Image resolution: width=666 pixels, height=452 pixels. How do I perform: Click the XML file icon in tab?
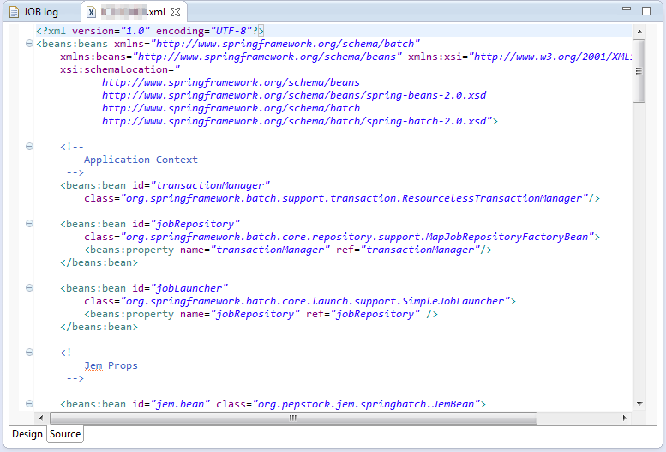tap(91, 12)
